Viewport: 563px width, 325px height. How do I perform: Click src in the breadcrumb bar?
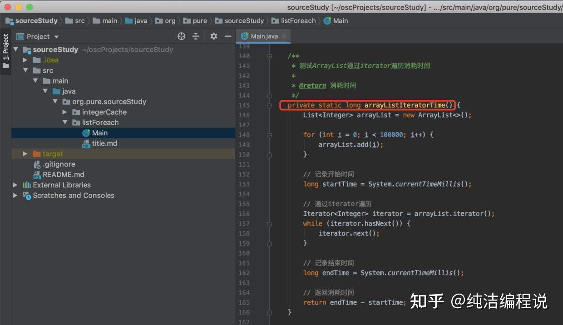(x=75, y=21)
